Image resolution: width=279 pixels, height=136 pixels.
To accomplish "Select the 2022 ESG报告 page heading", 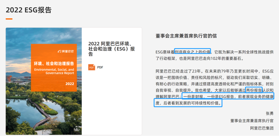I will (x=29, y=10).
